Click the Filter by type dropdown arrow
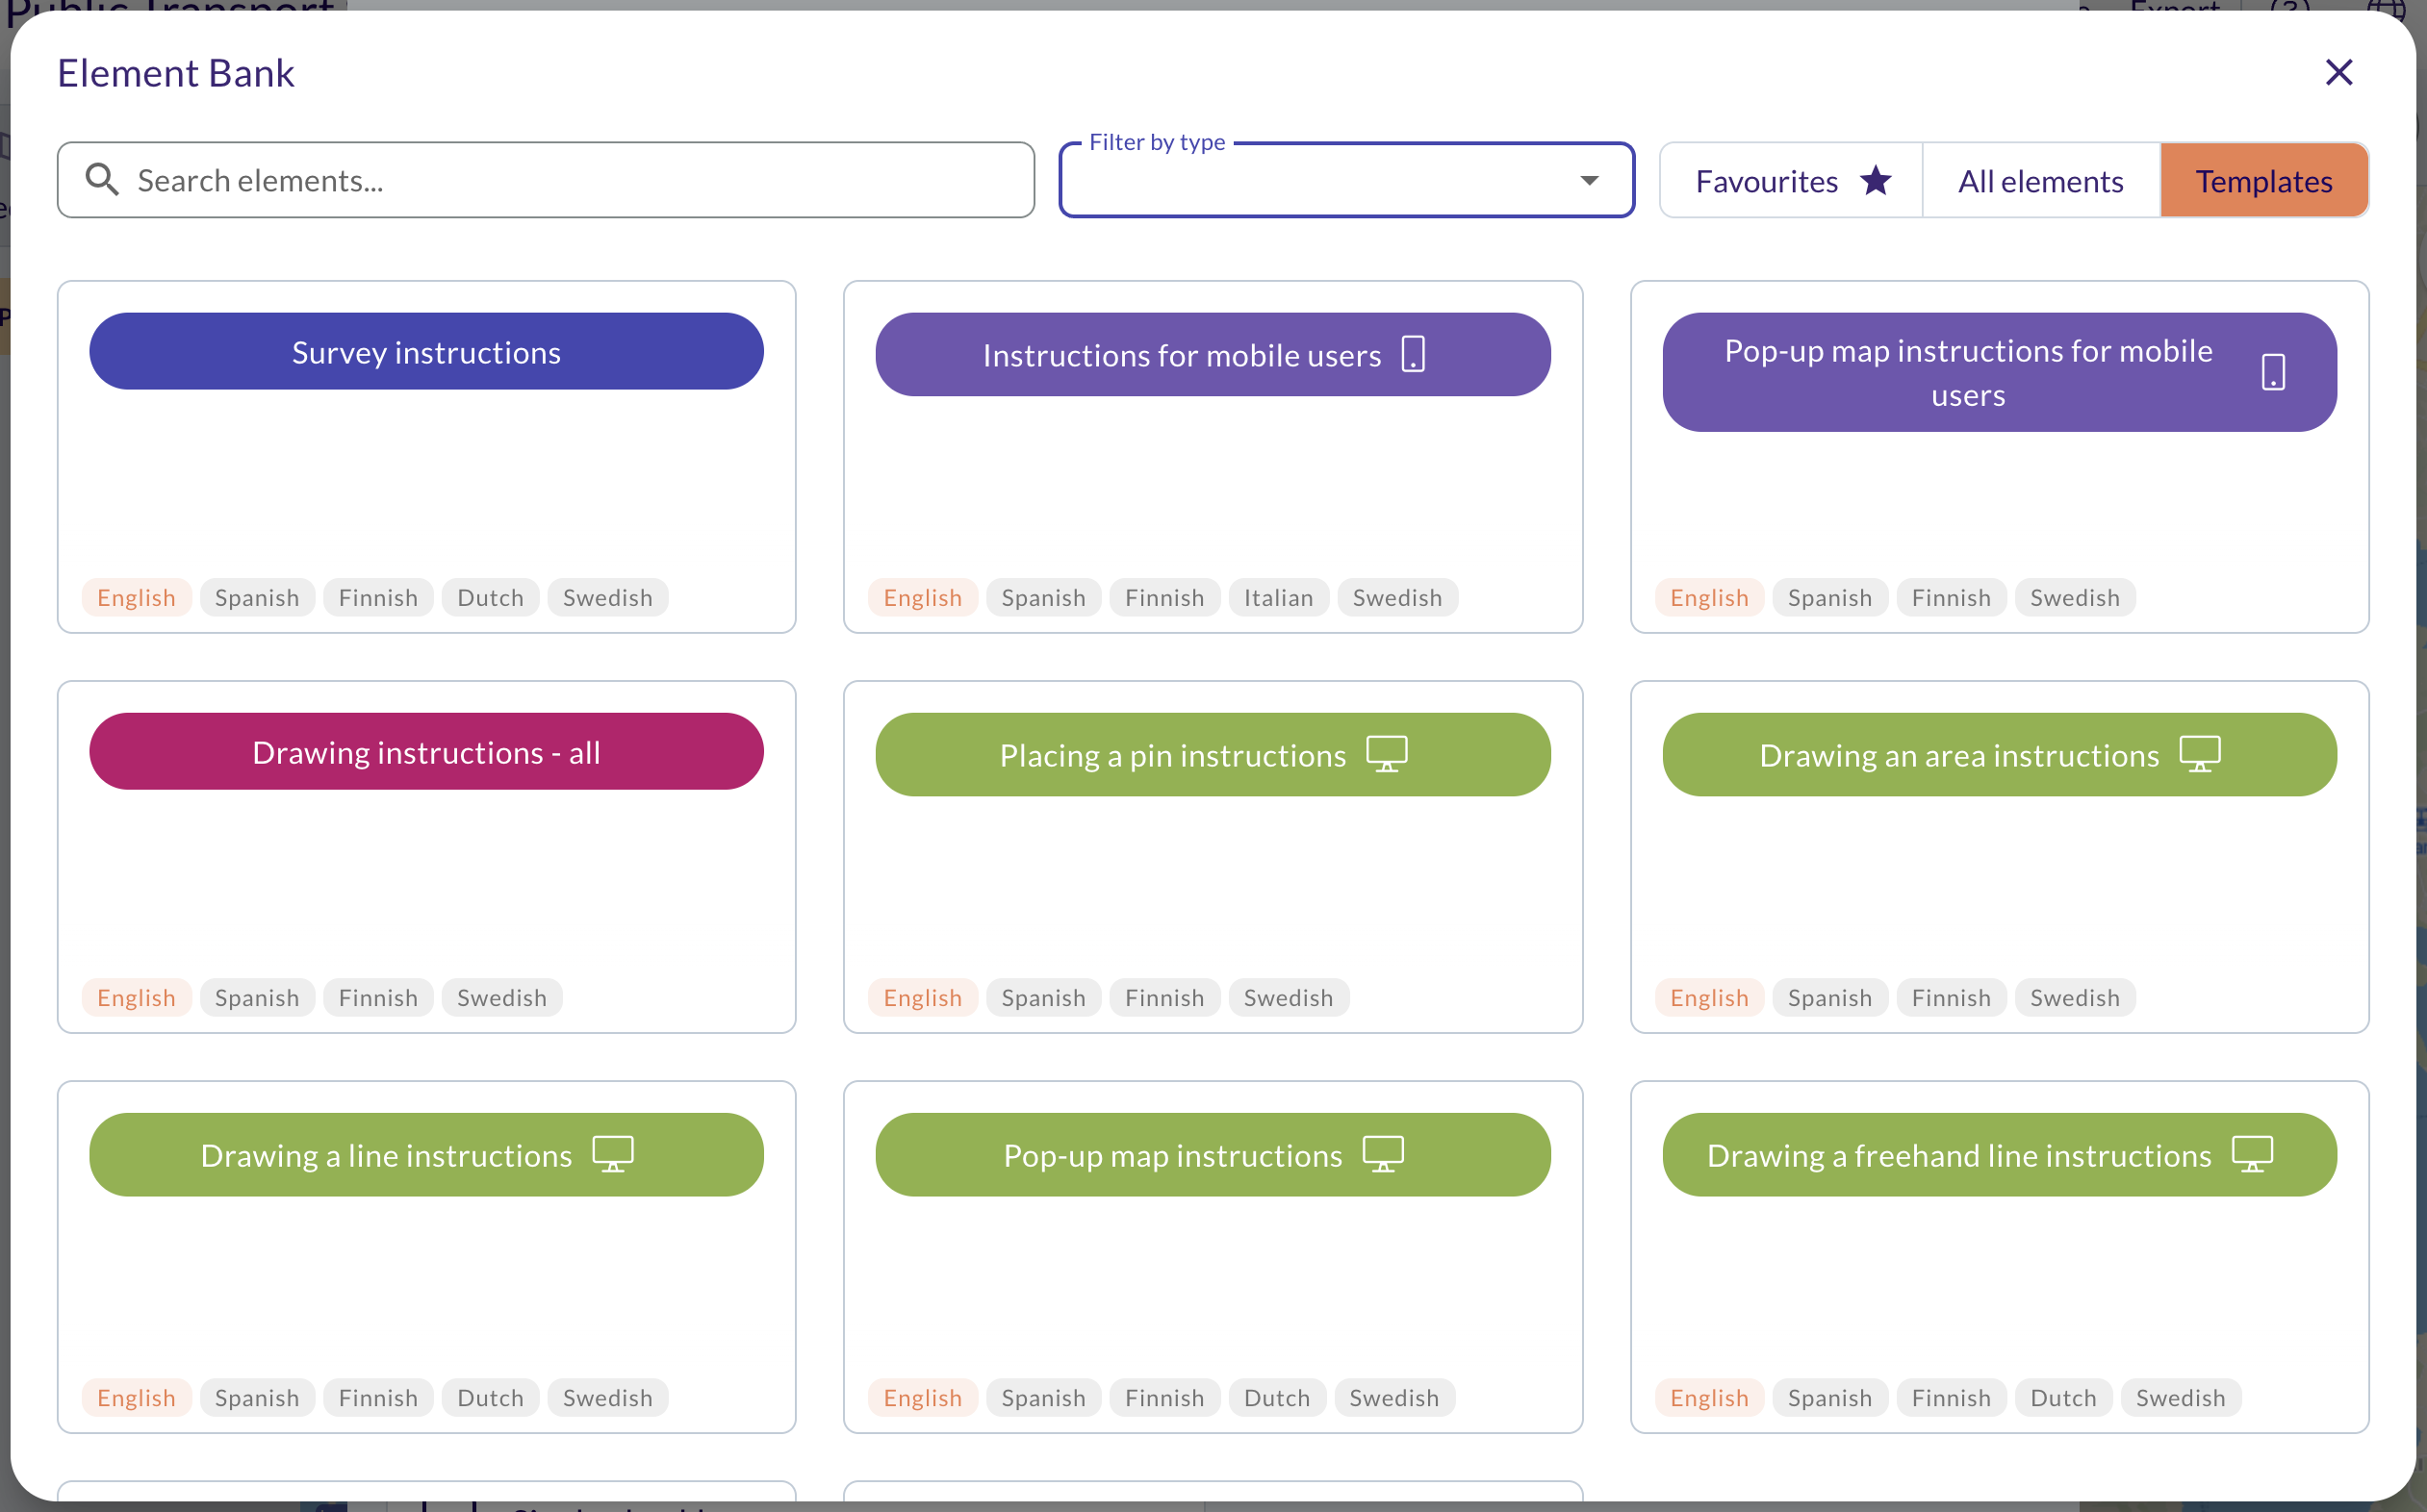 tap(1589, 180)
